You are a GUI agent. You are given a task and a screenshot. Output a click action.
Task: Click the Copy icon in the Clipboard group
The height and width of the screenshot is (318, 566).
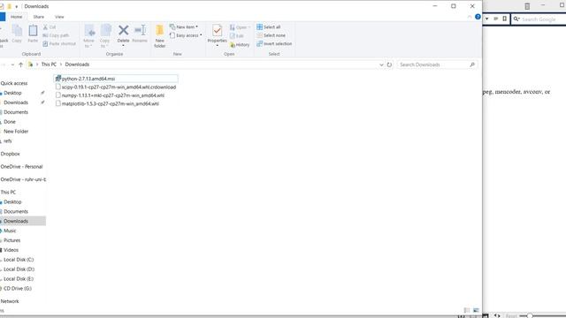[17, 31]
